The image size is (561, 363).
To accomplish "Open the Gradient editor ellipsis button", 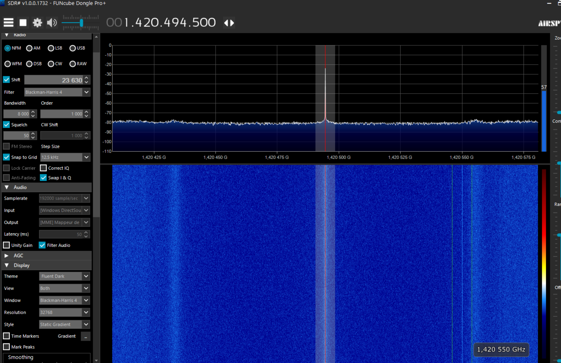I will coord(85,336).
